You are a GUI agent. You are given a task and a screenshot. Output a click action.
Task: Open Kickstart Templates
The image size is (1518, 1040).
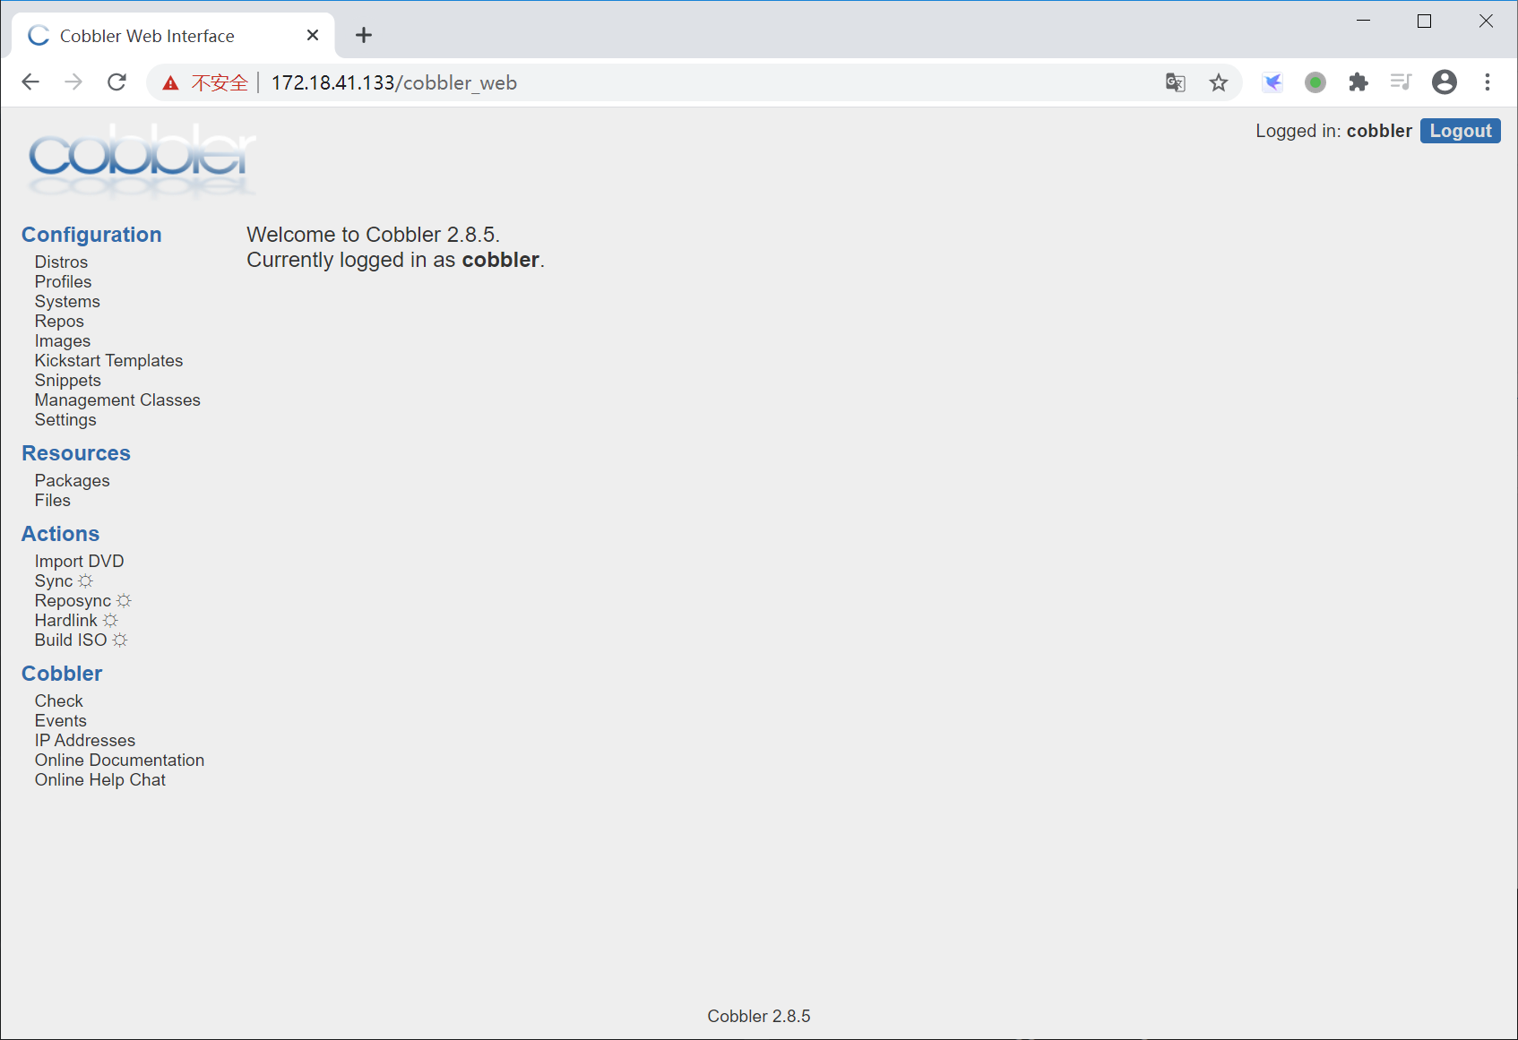(109, 361)
